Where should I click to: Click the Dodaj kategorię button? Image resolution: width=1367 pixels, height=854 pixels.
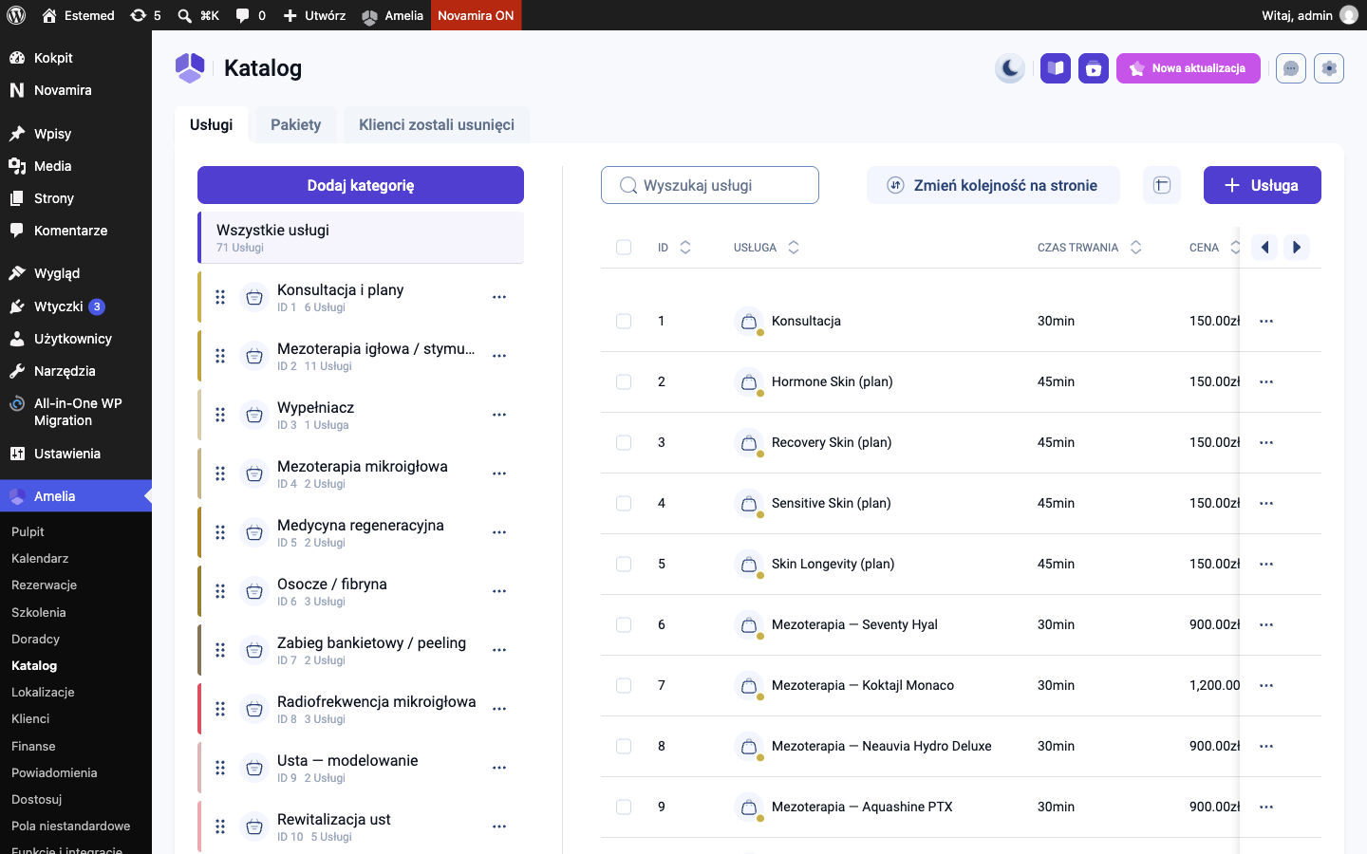pyautogui.click(x=361, y=185)
